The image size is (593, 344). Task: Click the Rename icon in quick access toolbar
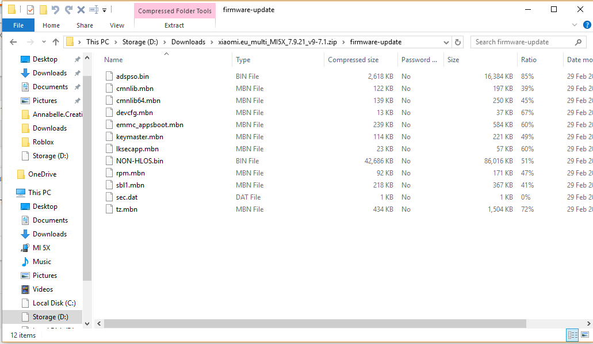coord(94,10)
